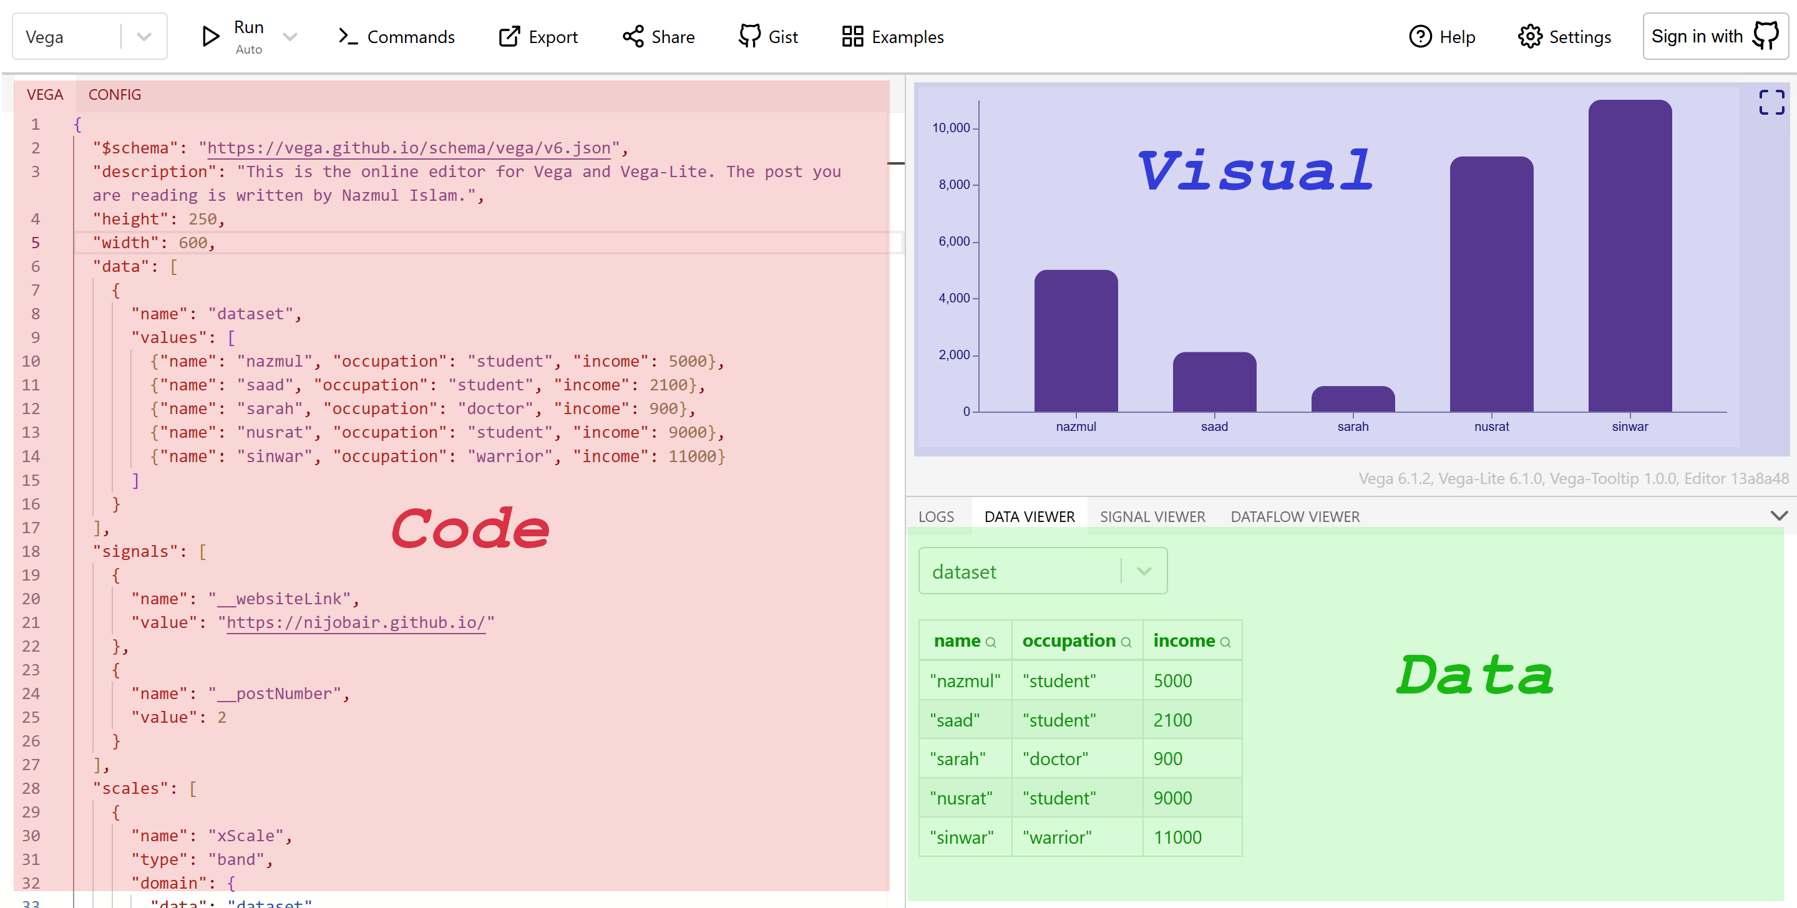Open the nijobair.github.io link in code
The height and width of the screenshot is (908, 1797).
point(356,623)
